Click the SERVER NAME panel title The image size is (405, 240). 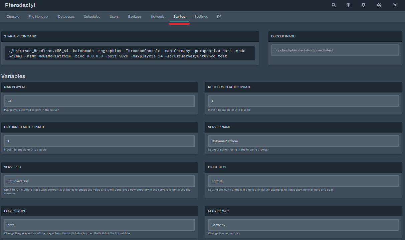pos(219,127)
